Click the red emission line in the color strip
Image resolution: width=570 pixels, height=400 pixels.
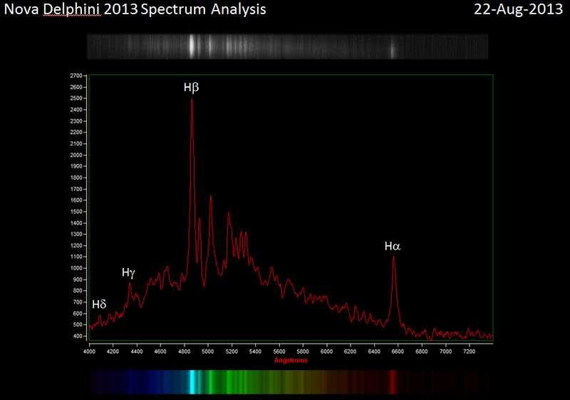coord(393,381)
